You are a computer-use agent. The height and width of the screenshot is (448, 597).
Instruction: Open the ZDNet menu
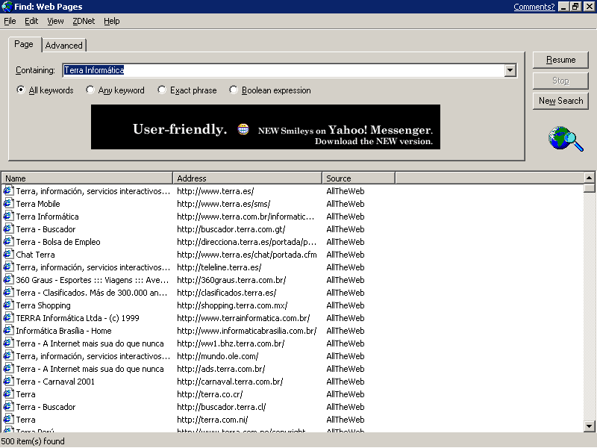coord(84,21)
